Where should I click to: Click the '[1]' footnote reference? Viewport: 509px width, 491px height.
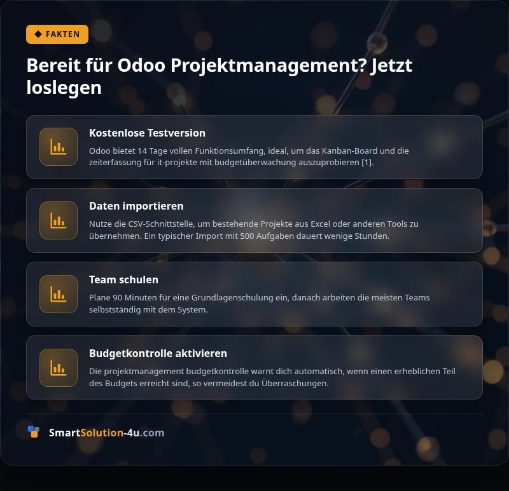tap(367, 163)
